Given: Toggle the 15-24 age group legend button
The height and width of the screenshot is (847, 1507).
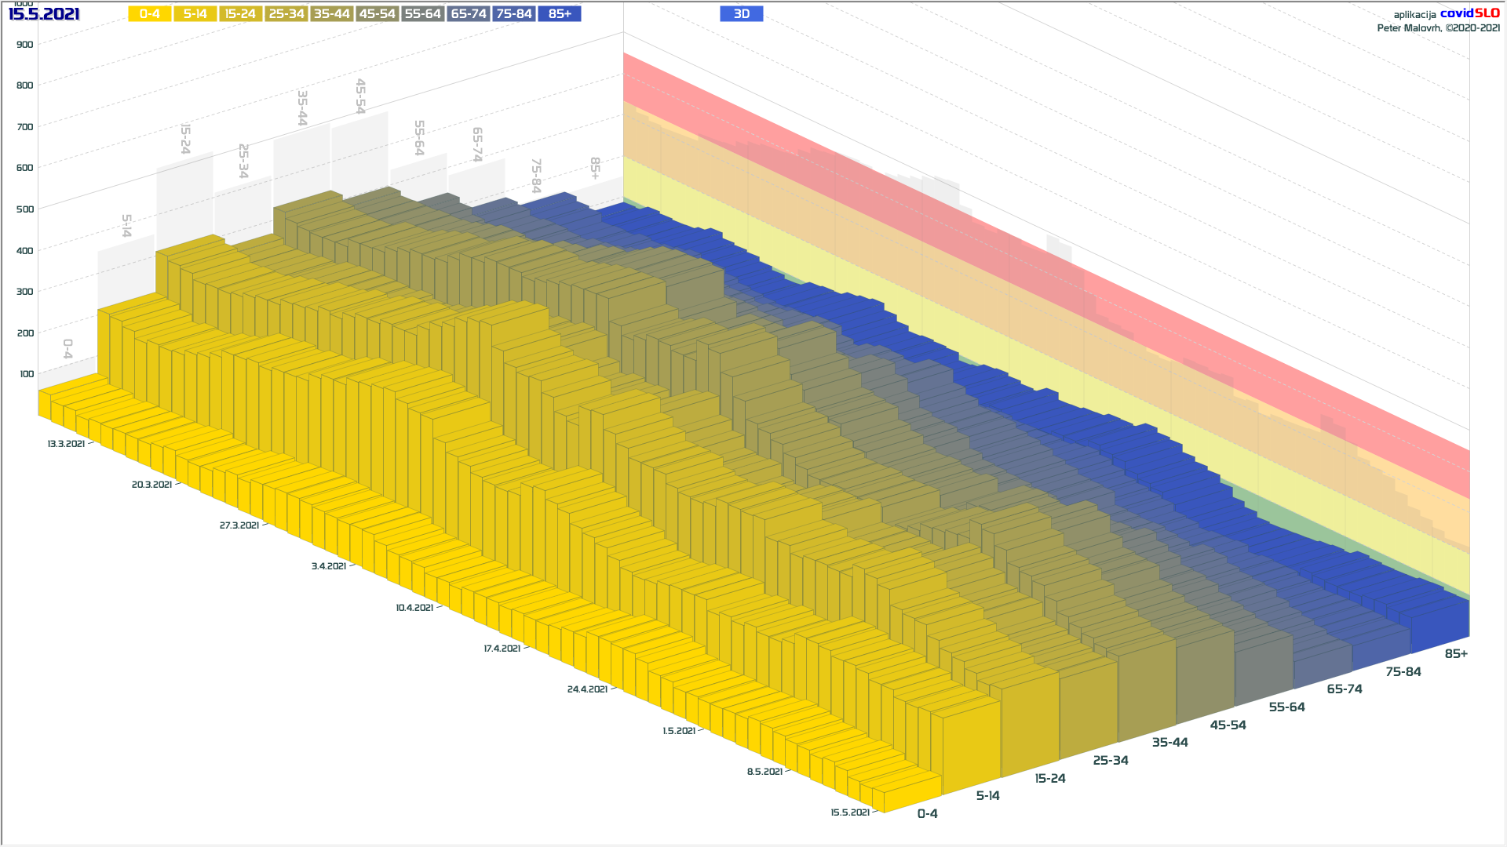Looking at the screenshot, I should (x=240, y=14).
